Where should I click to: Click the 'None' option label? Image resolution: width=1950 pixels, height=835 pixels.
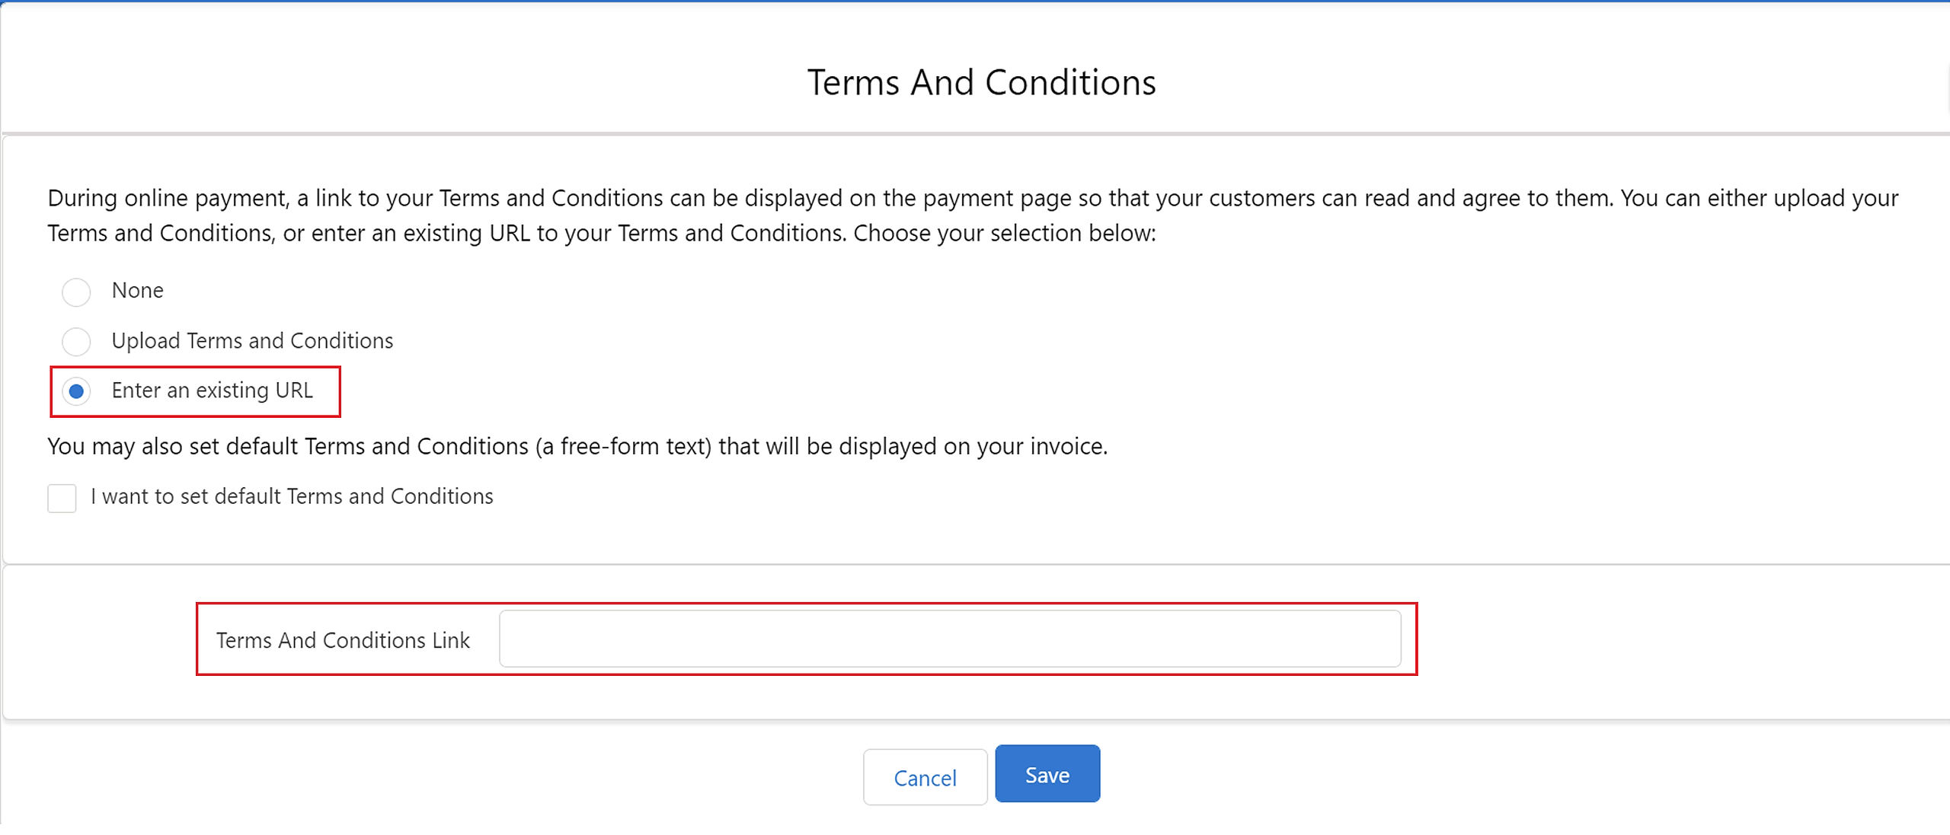(x=138, y=291)
